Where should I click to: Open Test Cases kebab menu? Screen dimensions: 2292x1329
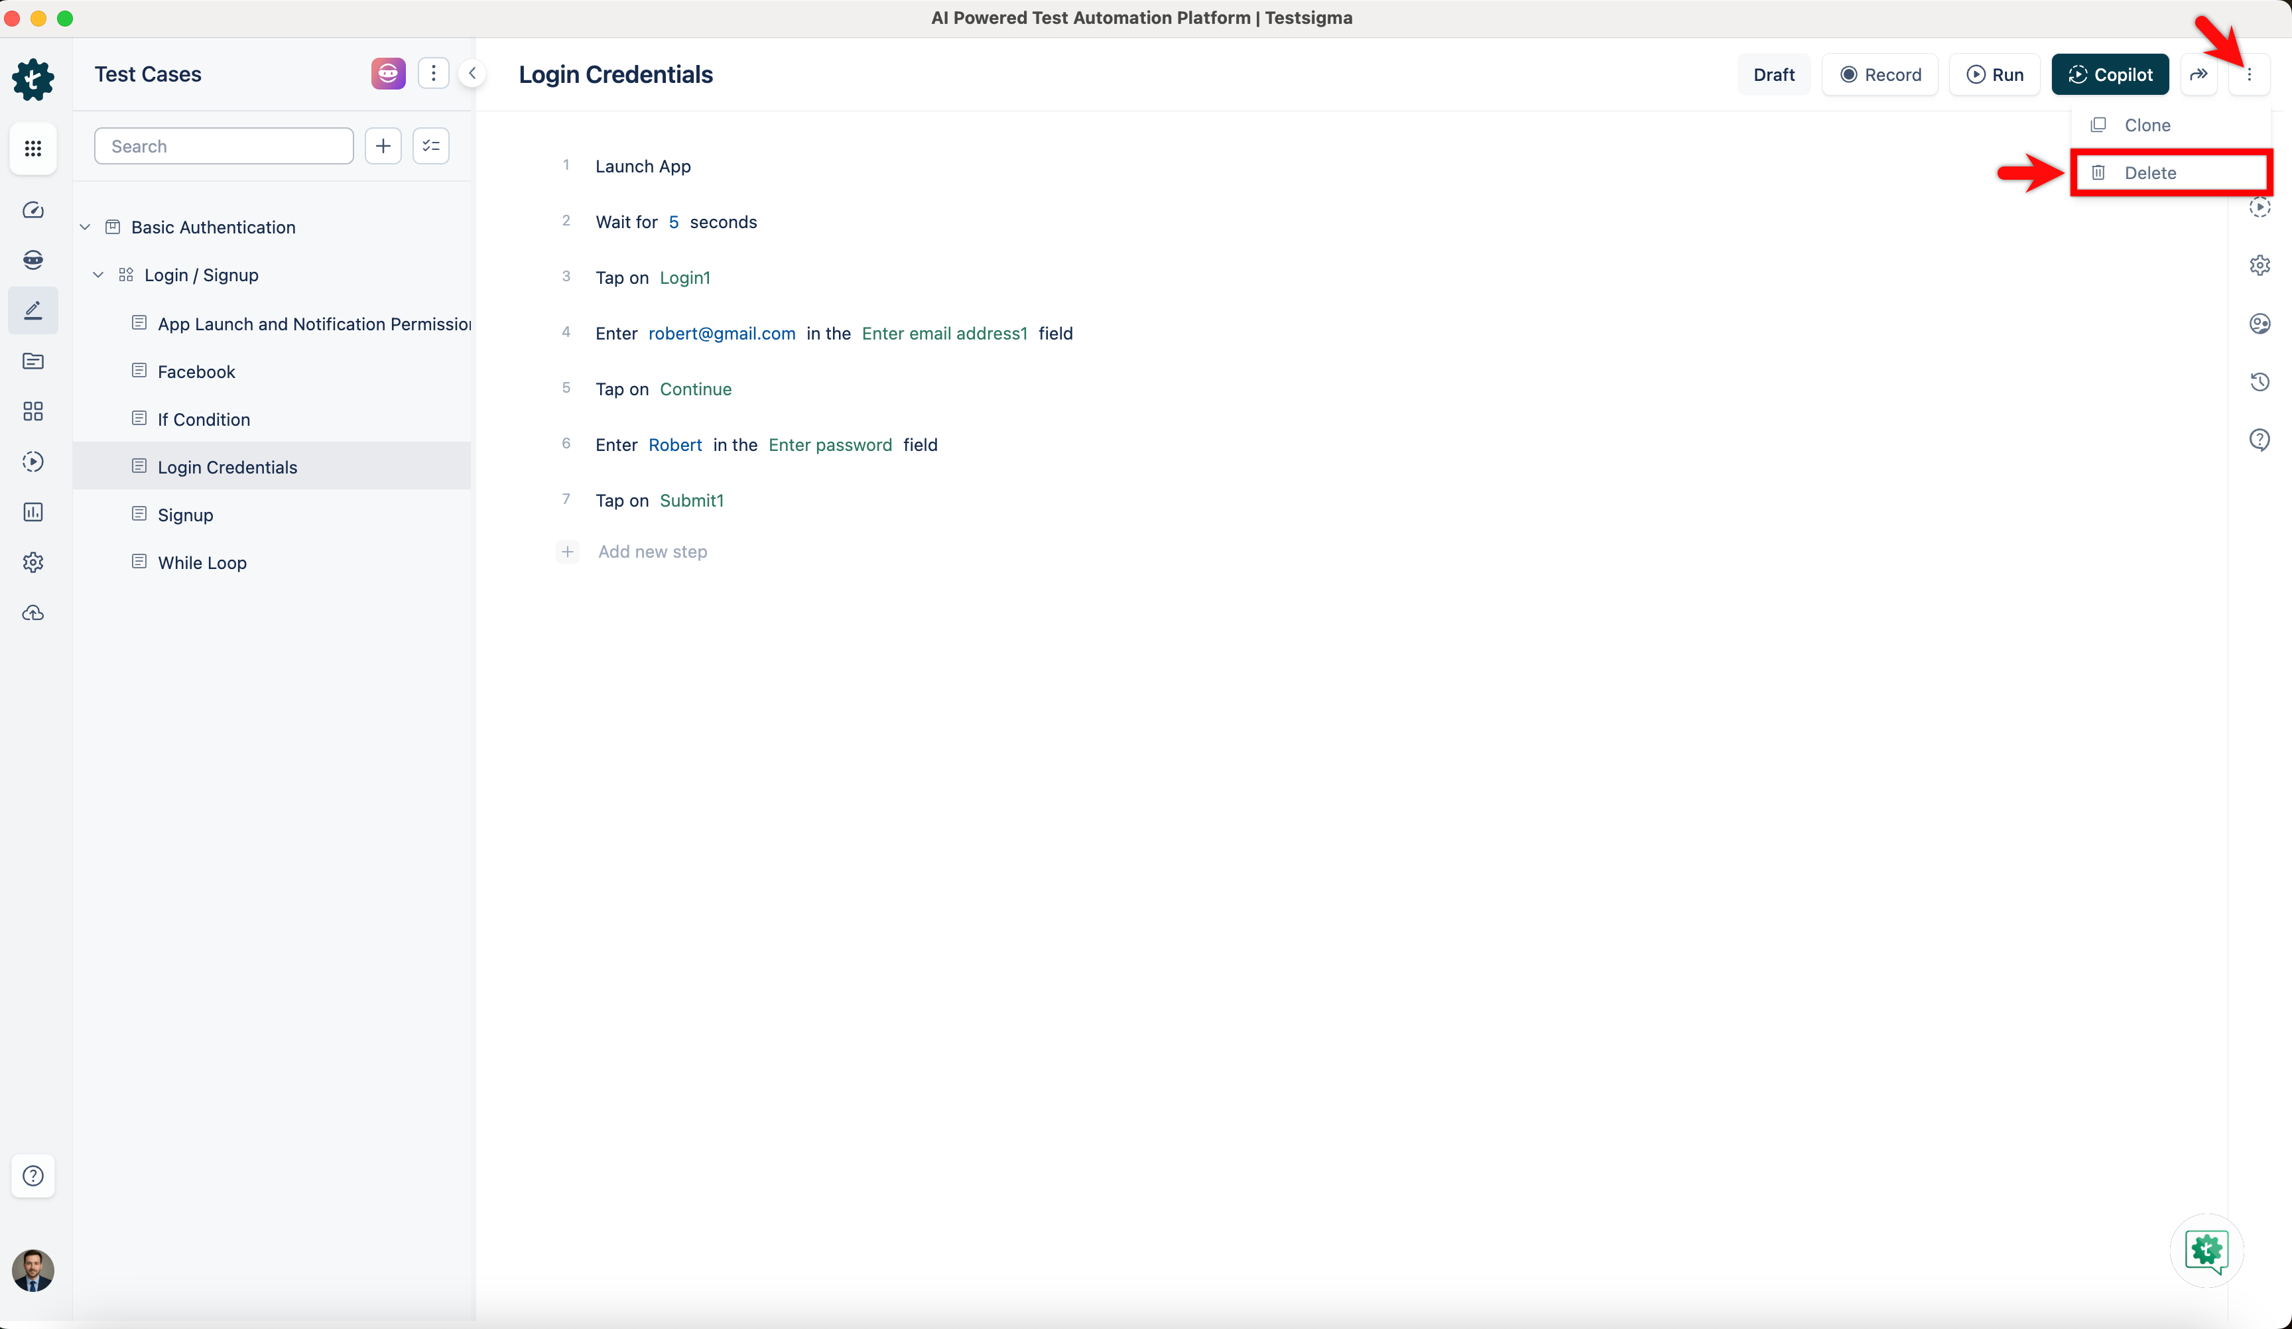[434, 74]
